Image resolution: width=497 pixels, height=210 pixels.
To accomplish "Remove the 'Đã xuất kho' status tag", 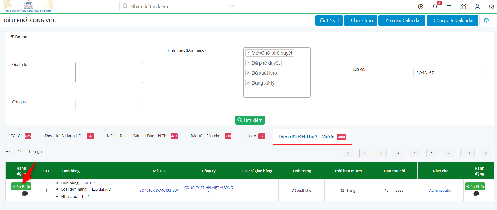I will click(x=248, y=73).
